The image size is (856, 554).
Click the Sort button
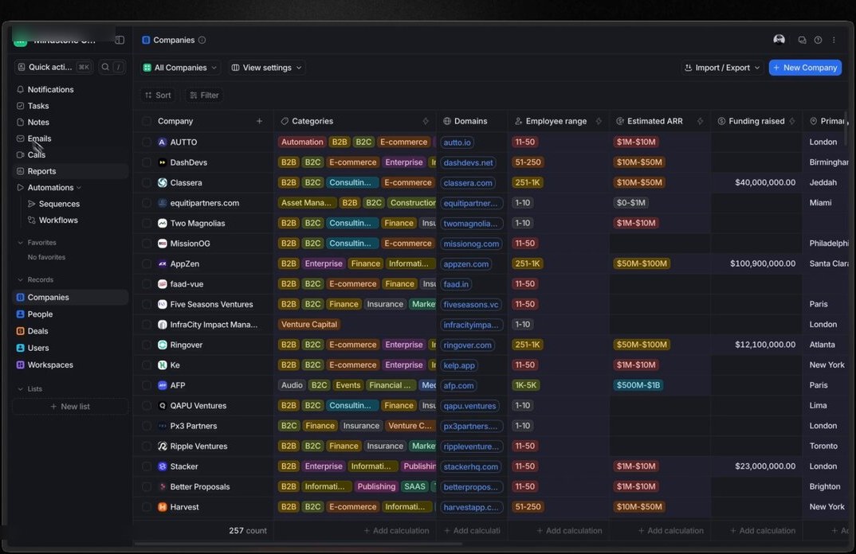158,95
